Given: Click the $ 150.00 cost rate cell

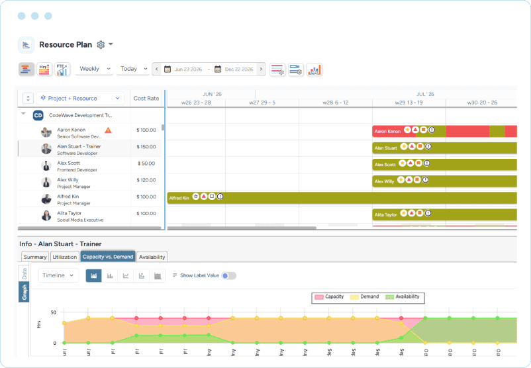Looking at the screenshot, I should pos(146,147).
